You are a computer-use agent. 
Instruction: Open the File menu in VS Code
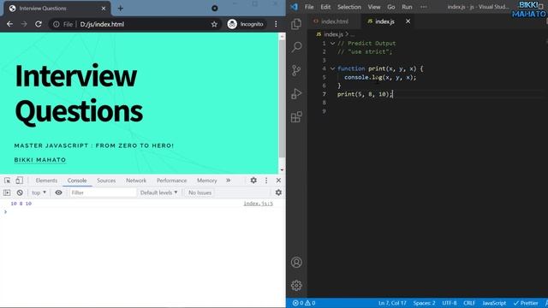(309, 7)
